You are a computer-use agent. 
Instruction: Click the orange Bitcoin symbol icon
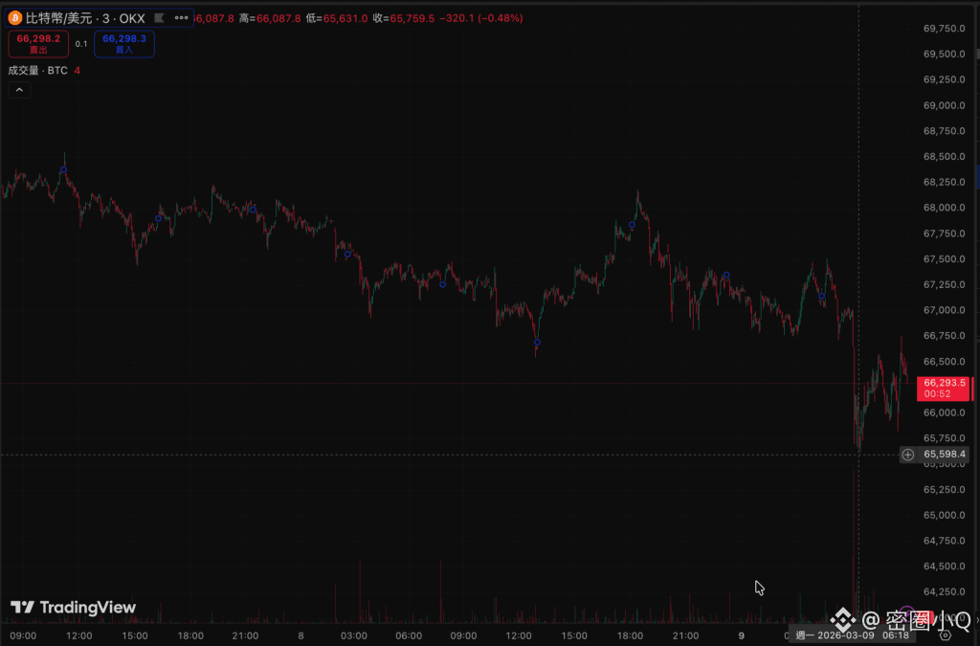(15, 18)
